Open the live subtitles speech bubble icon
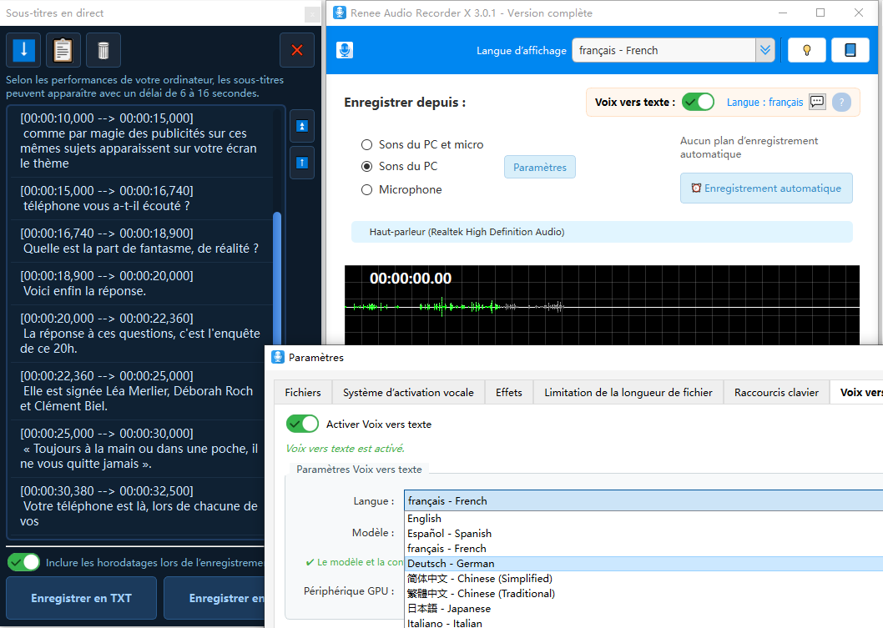Image resolution: width=883 pixels, height=628 pixels. (817, 102)
